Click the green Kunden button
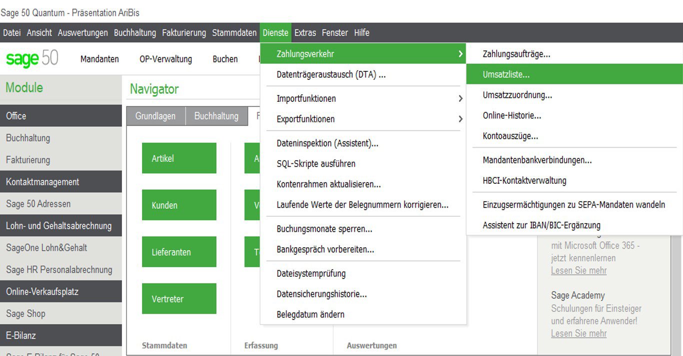The height and width of the screenshot is (356, 683). [x=179, y=205]
